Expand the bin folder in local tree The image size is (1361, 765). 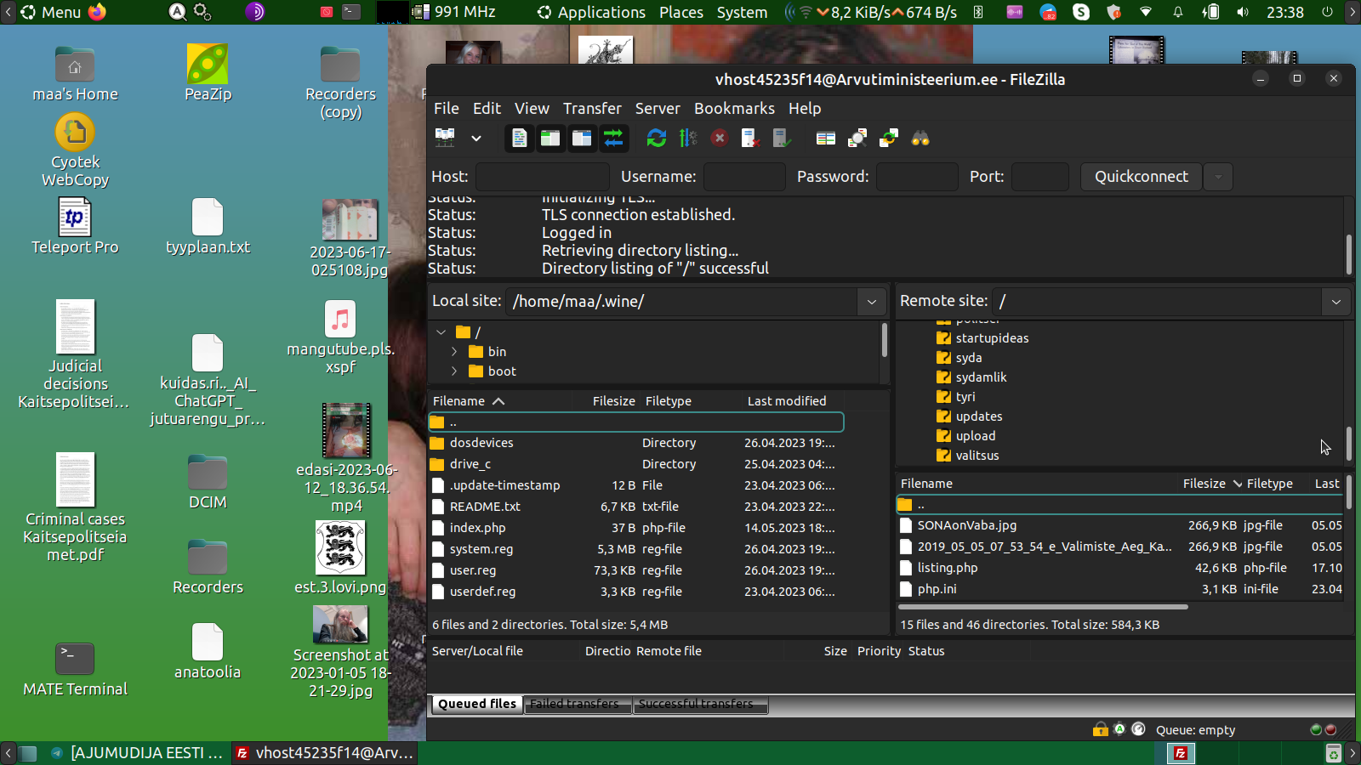coord(454,352)
